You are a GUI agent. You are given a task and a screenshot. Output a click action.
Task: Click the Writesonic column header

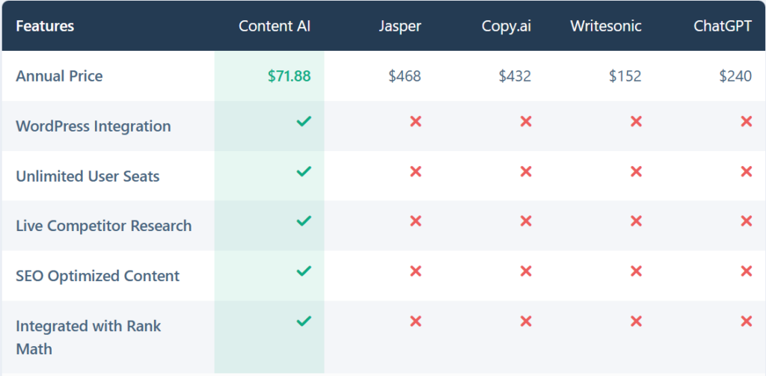606,26
